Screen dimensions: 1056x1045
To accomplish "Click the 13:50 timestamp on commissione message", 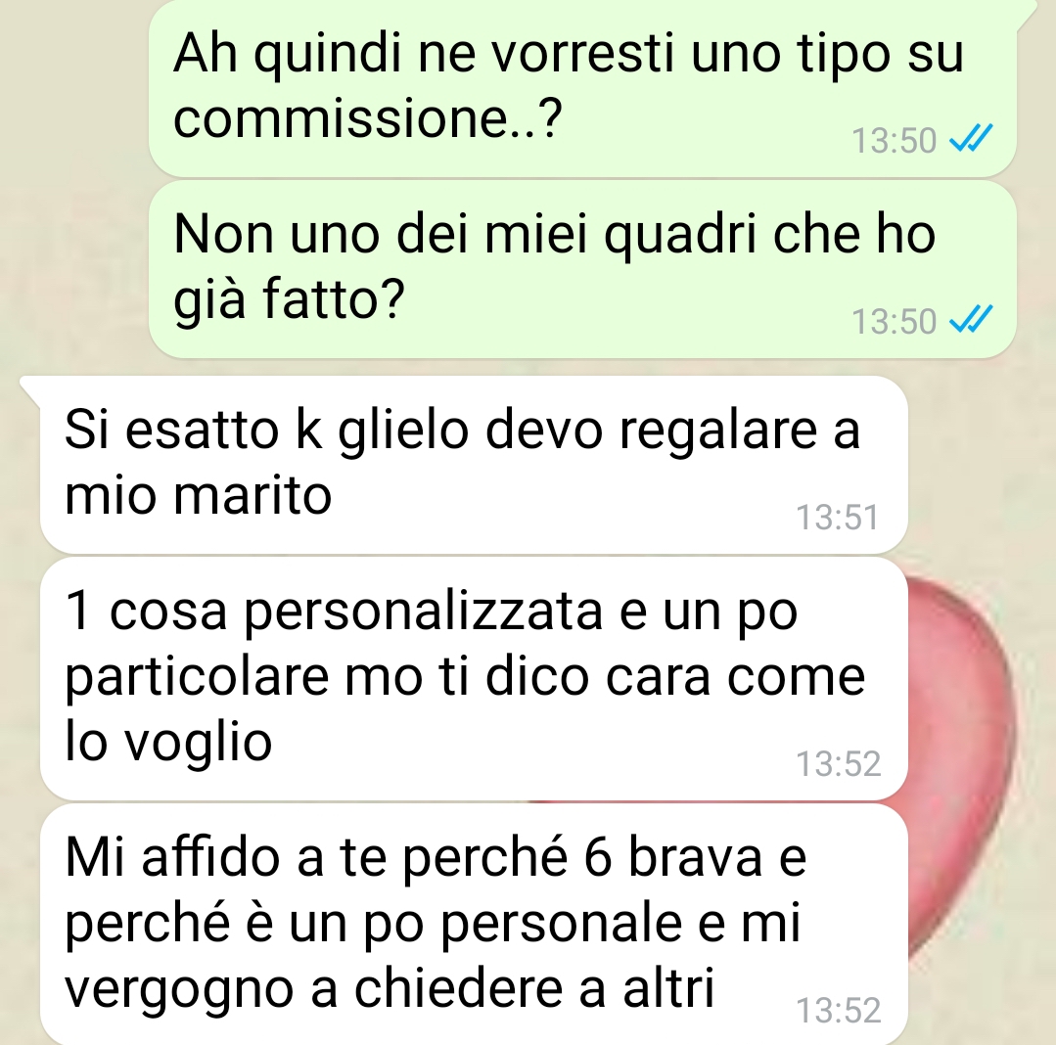I will [x=894, y=141].
